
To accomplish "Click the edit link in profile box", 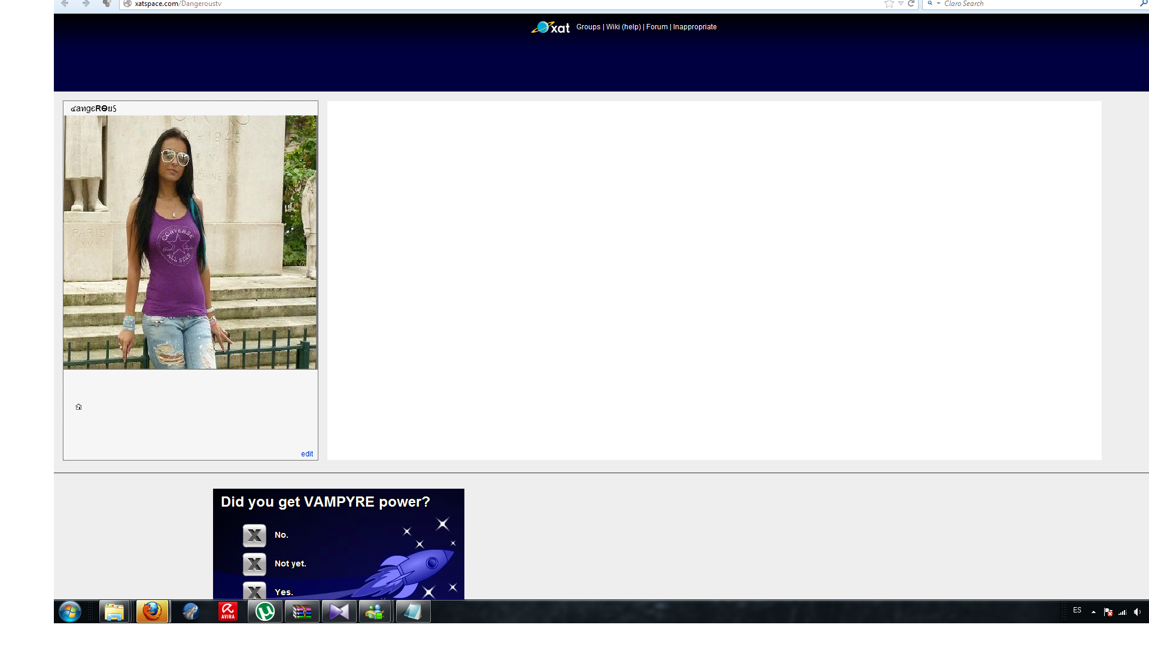I will tap(306, 454).
